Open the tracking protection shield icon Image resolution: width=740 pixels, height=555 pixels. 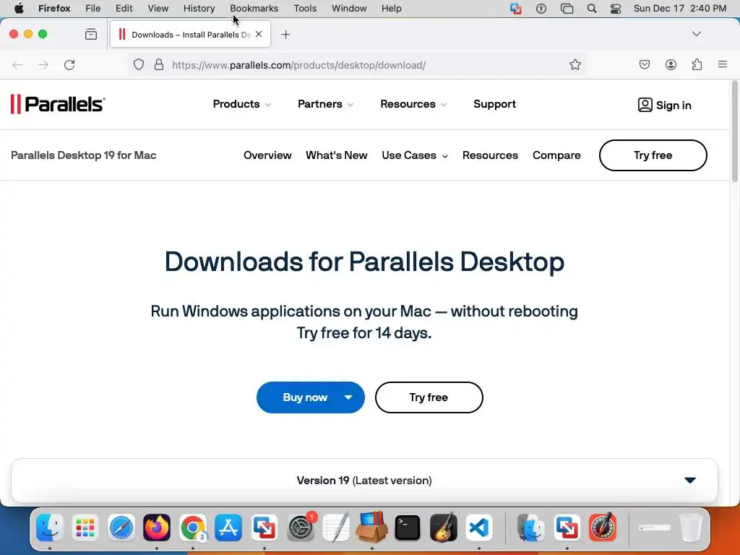pyautogui.click(x=138, y=64)
